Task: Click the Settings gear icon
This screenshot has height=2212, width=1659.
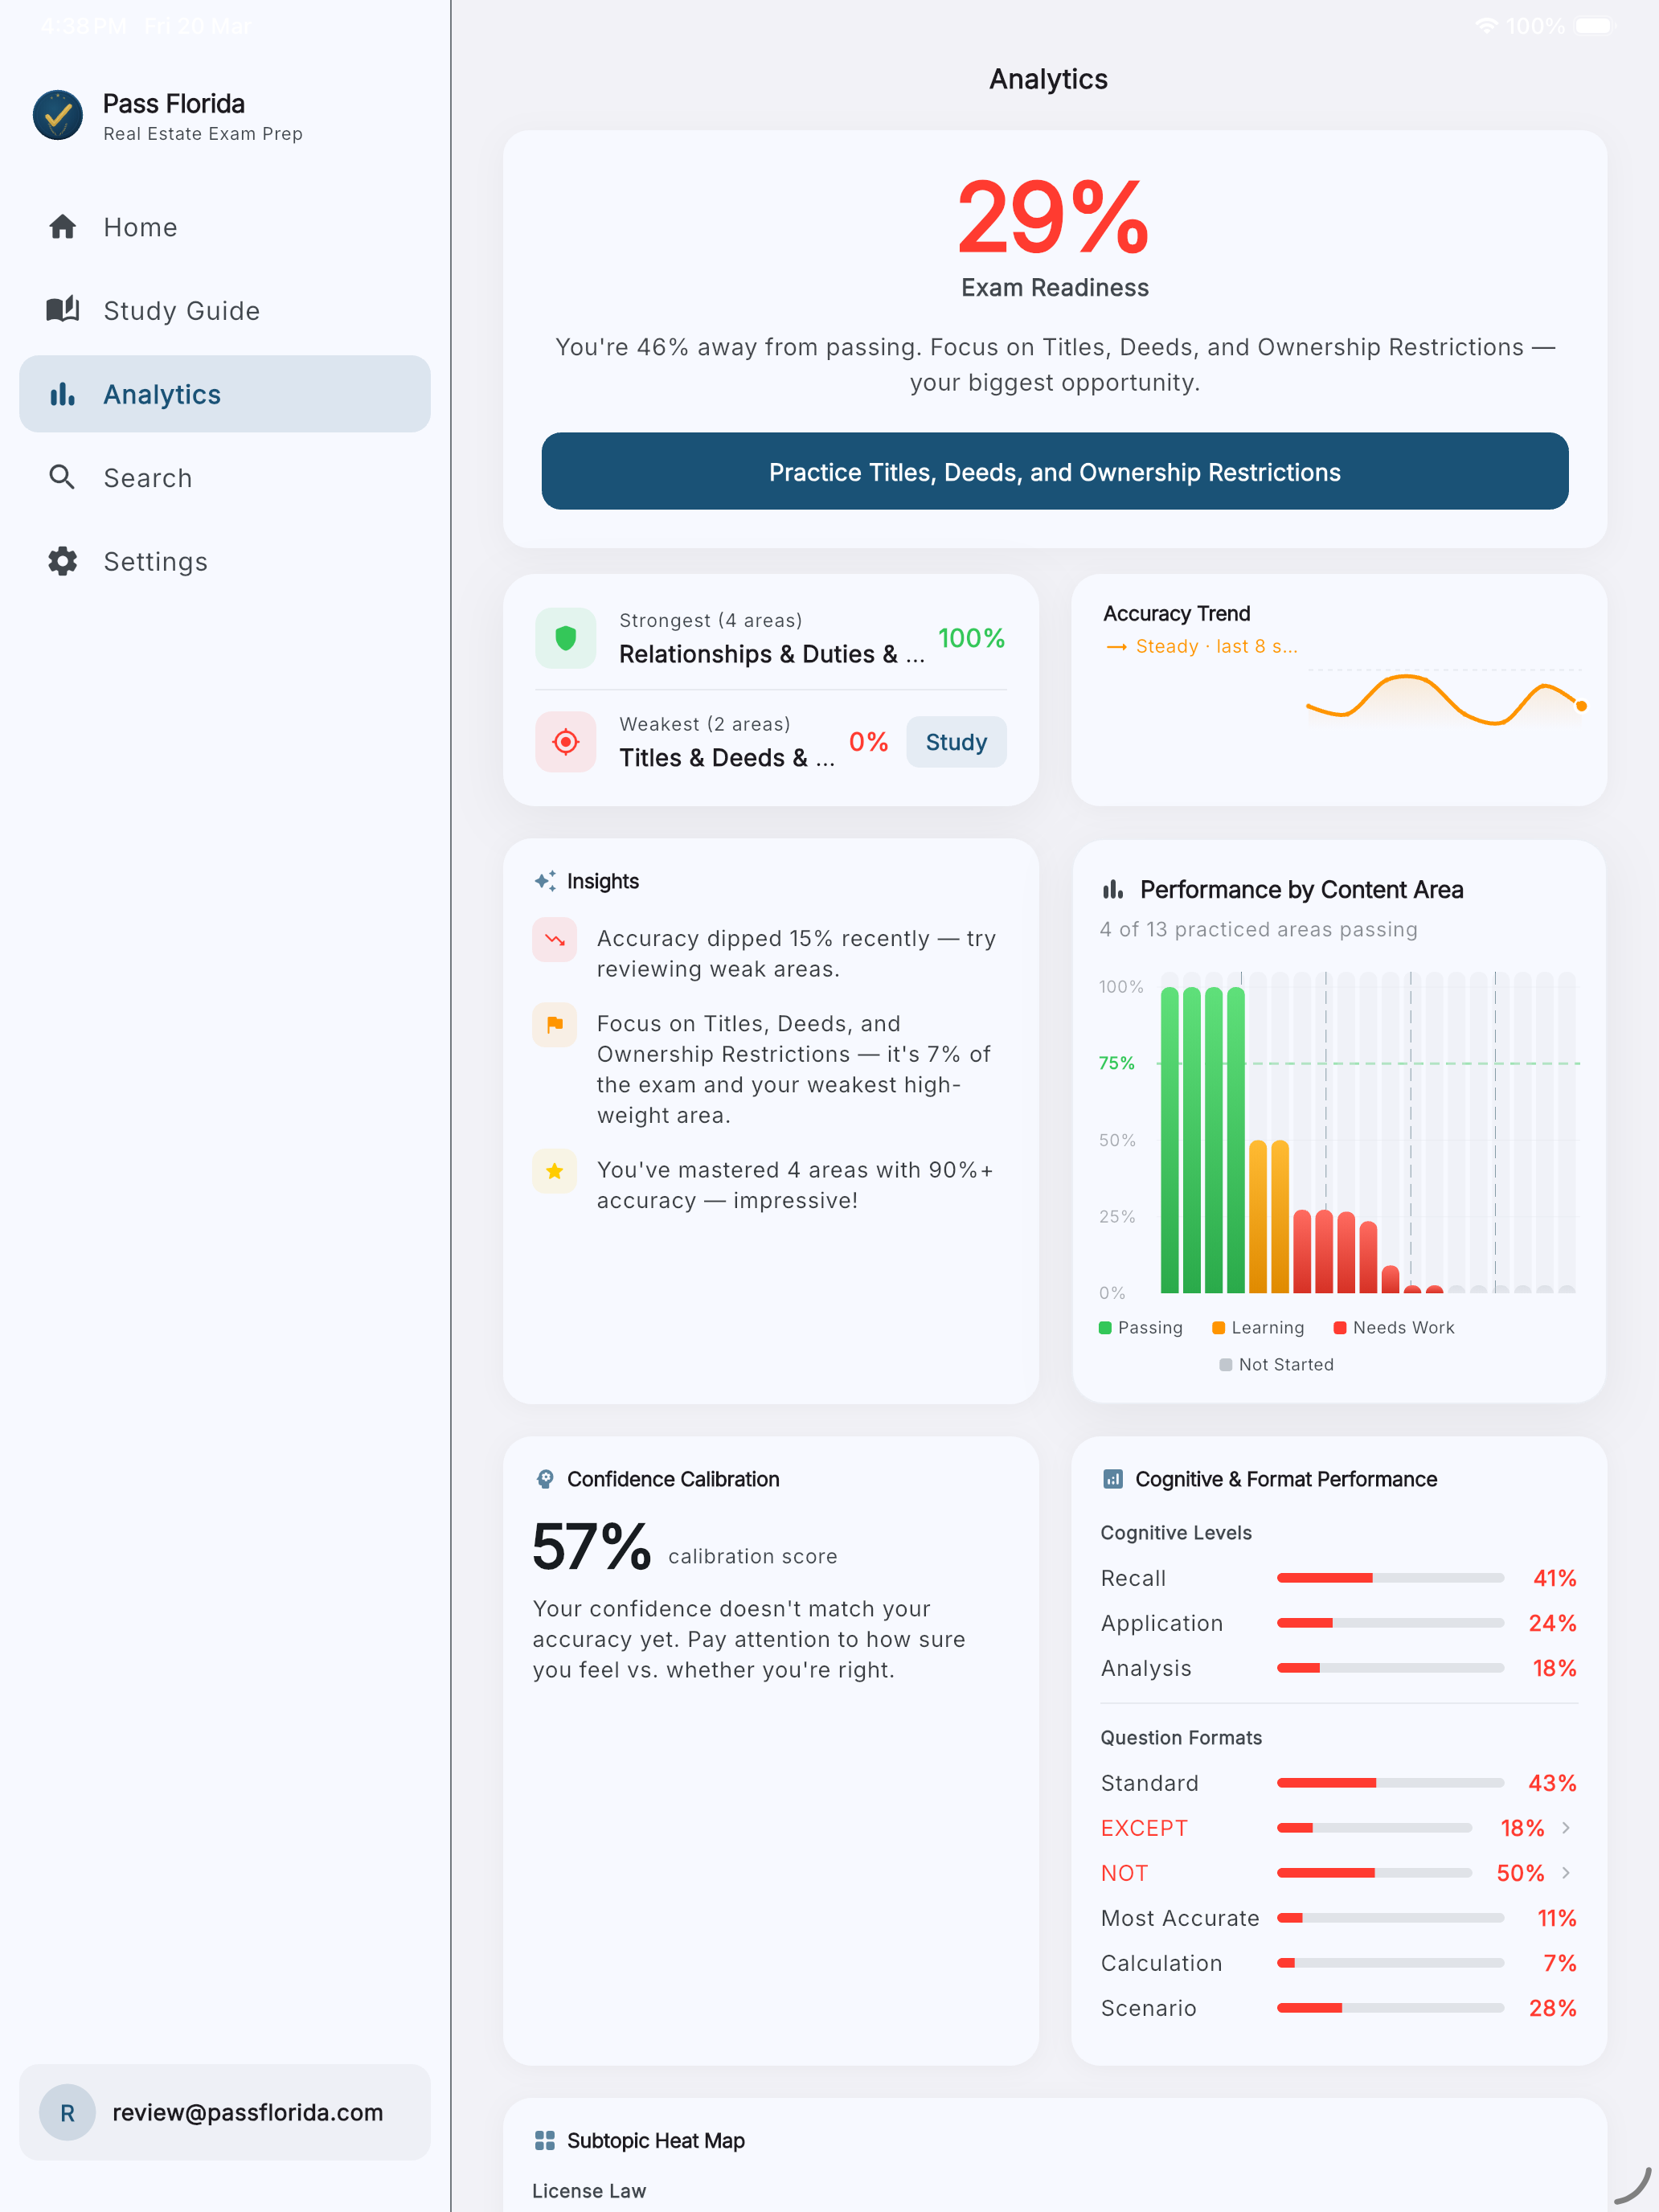Action: click(63, 561)
